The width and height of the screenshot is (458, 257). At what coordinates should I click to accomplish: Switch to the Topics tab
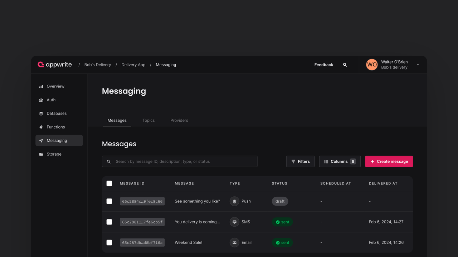148,120
